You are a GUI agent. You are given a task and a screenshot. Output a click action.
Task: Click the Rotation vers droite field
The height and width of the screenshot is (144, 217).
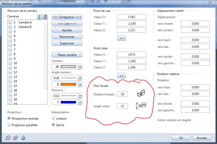tap(195, 103)
